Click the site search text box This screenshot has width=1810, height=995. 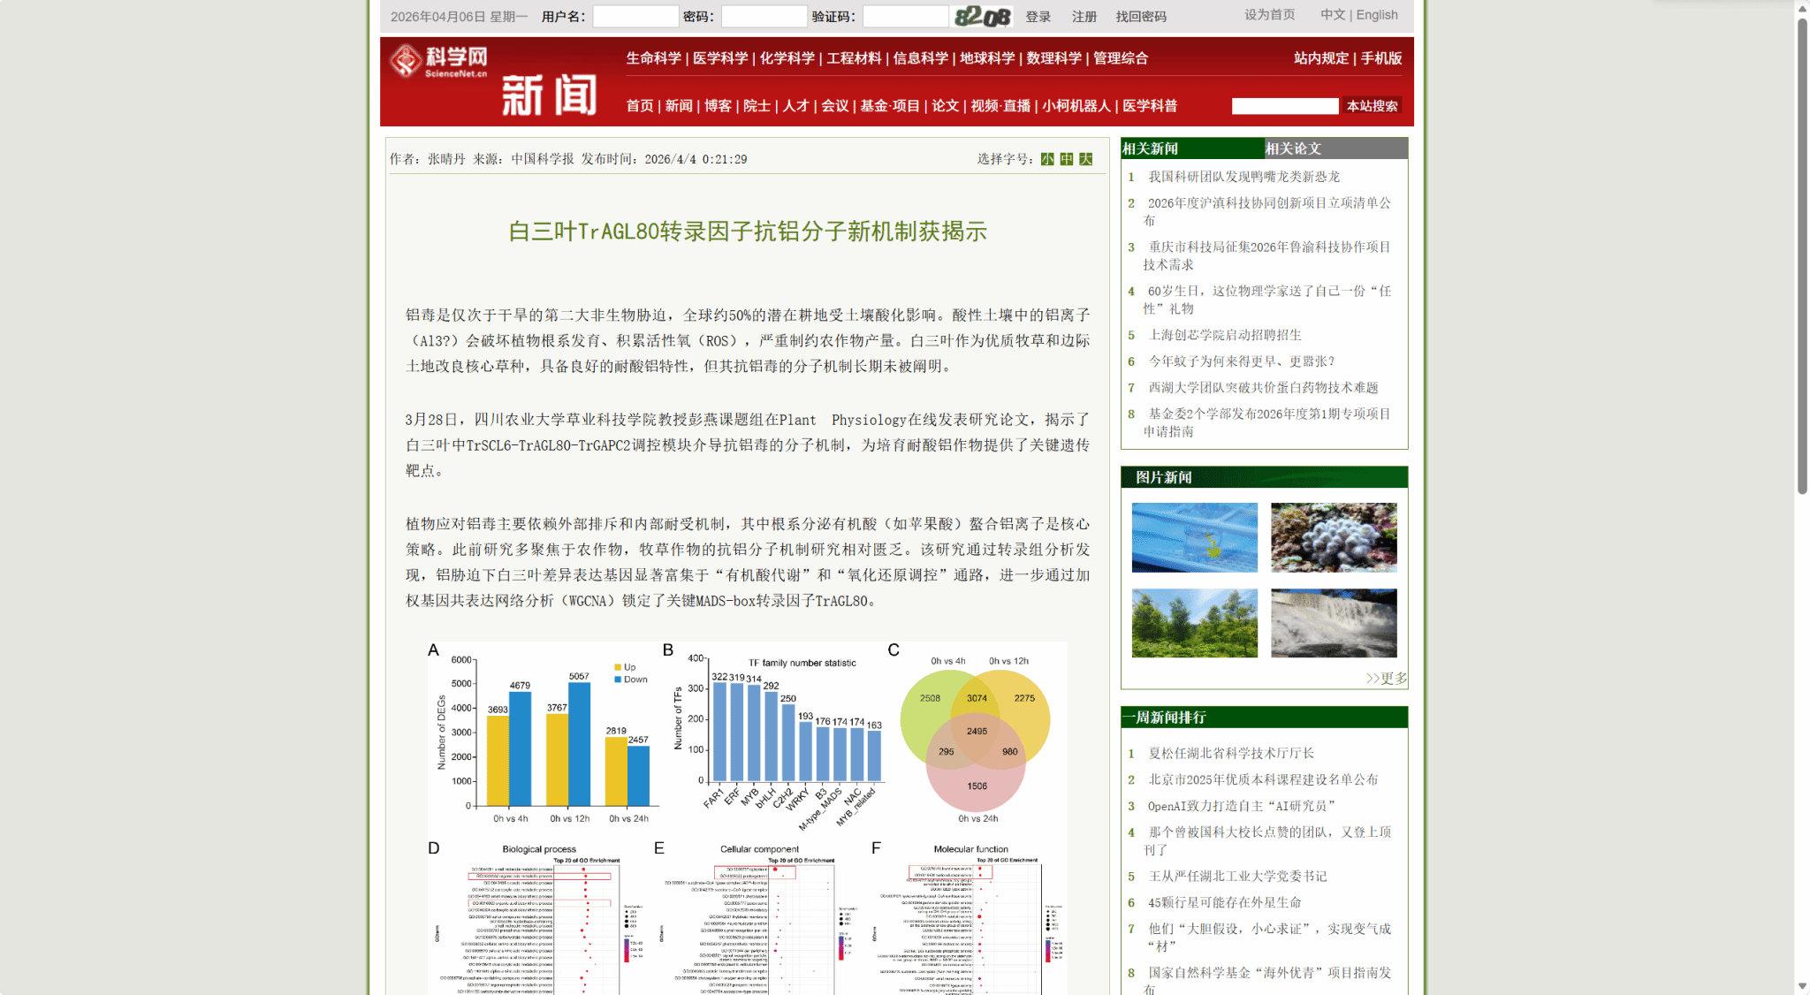1284,106
